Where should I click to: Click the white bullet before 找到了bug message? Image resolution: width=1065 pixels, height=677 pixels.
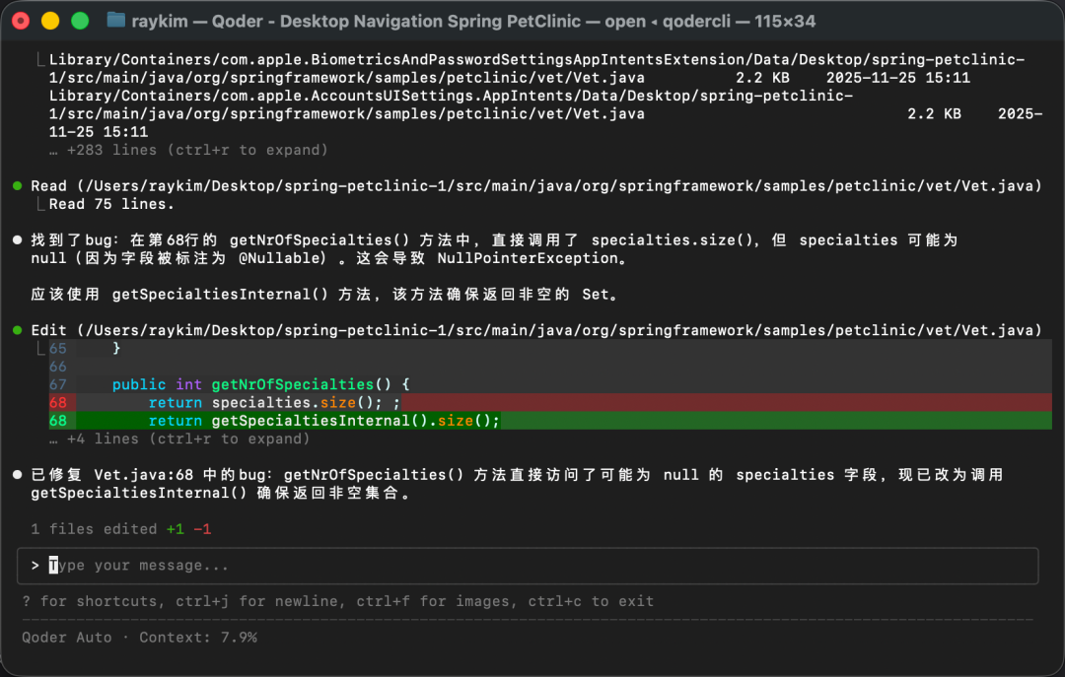coord(17,240)
